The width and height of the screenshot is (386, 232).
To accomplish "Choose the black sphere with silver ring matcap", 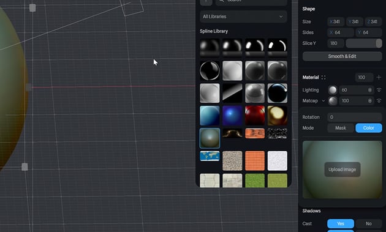I will 210,70.
